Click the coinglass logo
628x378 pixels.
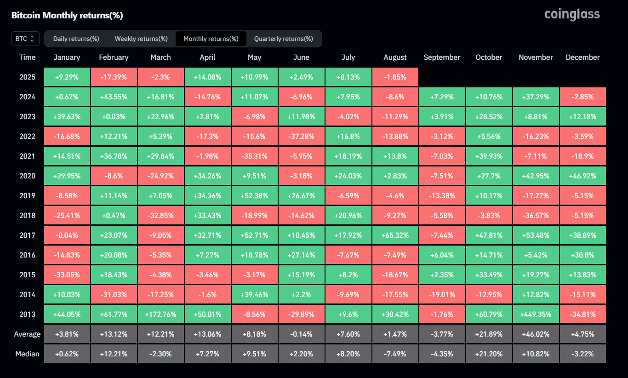pyautogui.click(x=572, y=15)
